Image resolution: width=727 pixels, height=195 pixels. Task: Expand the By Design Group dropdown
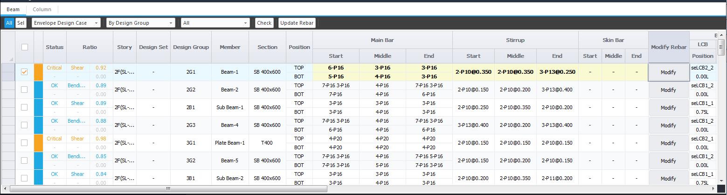[x=140, y=23]
